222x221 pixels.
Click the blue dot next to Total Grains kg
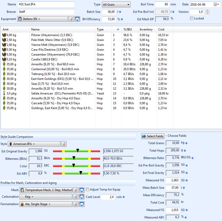tap(186, 143)
